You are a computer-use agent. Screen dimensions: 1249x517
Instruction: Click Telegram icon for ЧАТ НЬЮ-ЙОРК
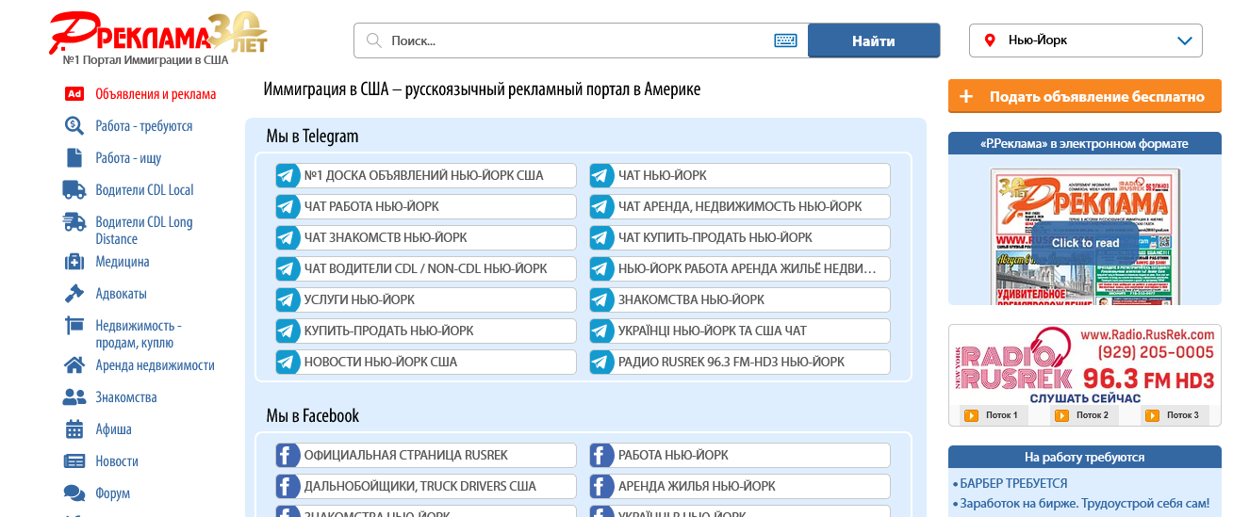[x=601, y=176]
